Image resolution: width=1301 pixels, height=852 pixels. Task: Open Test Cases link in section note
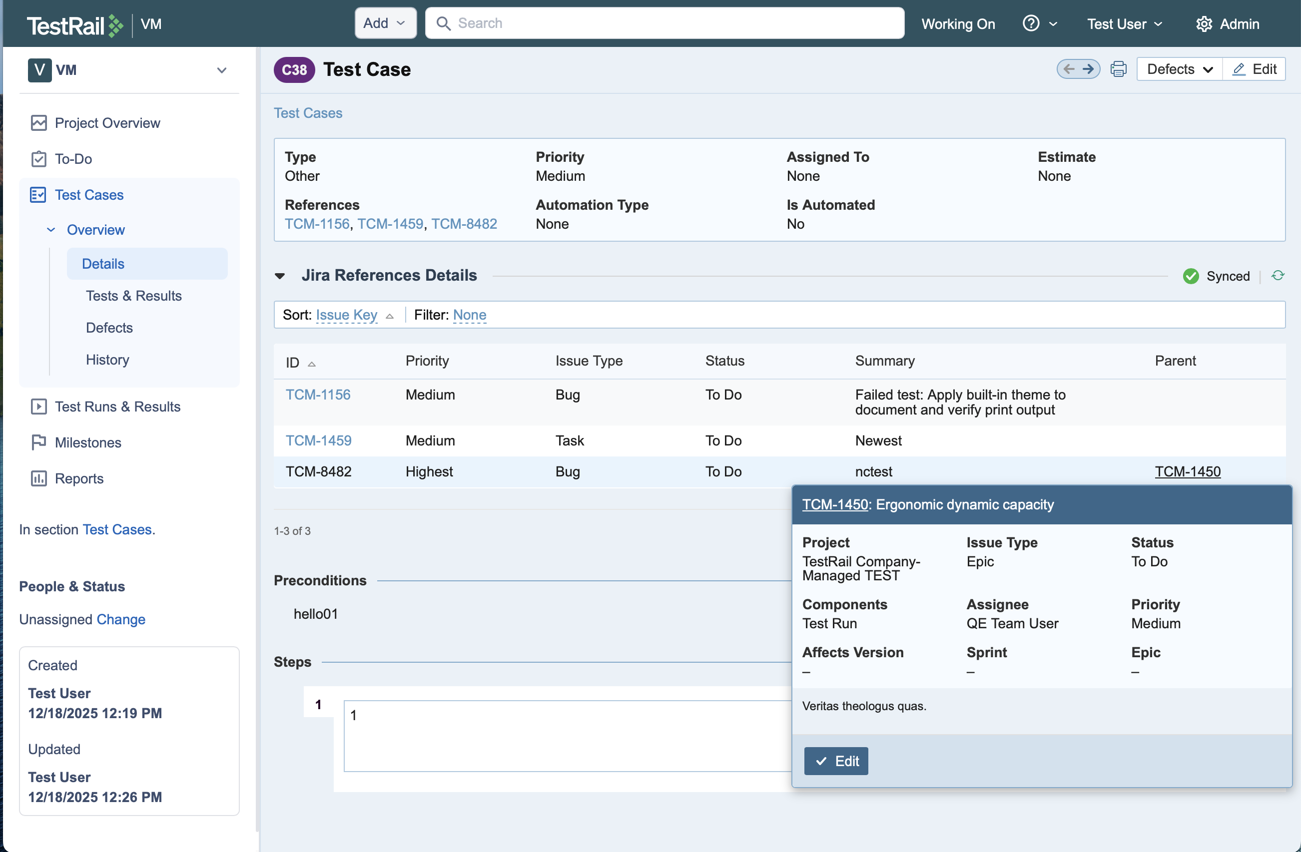click(x=117, y=529)
